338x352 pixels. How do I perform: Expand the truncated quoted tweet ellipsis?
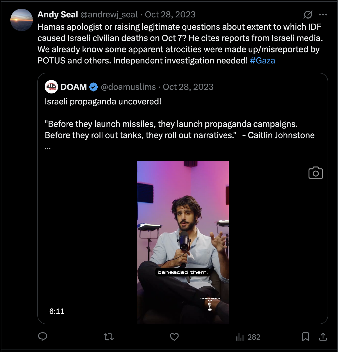tap(48, 148)
